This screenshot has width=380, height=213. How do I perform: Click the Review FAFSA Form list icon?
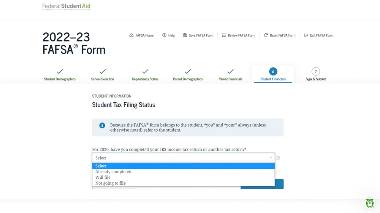click(x=224, y=35)
